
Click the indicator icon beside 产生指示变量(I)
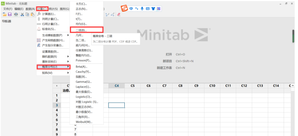(39, 46)
